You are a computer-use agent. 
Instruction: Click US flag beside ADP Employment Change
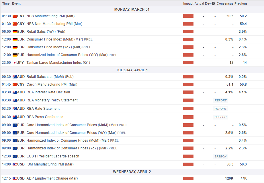[x=15, y=178]
